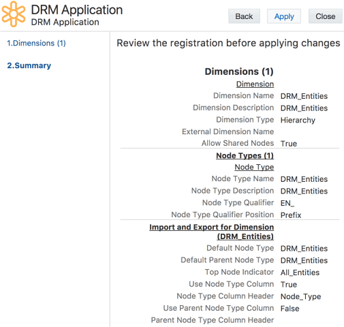
Task: Click the Back button
Action: 244,16
